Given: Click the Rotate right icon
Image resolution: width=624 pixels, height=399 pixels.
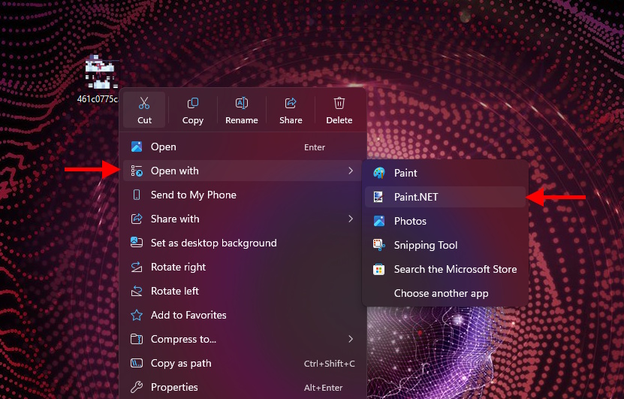Looking at the screenshot, I should click(137, 267).
